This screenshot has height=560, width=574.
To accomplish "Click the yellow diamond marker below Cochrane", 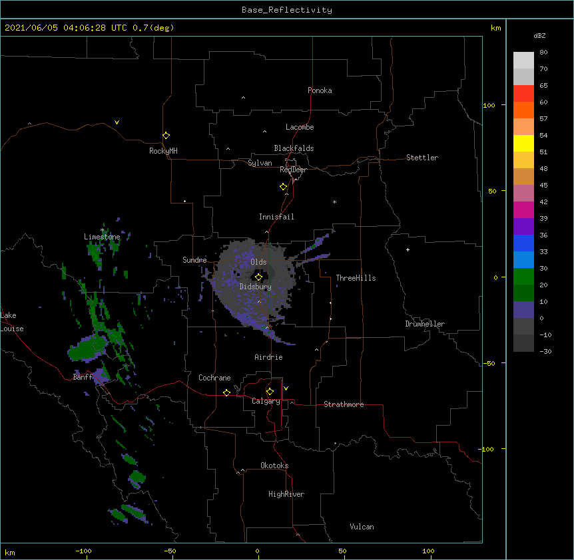I will coord(226,392).
